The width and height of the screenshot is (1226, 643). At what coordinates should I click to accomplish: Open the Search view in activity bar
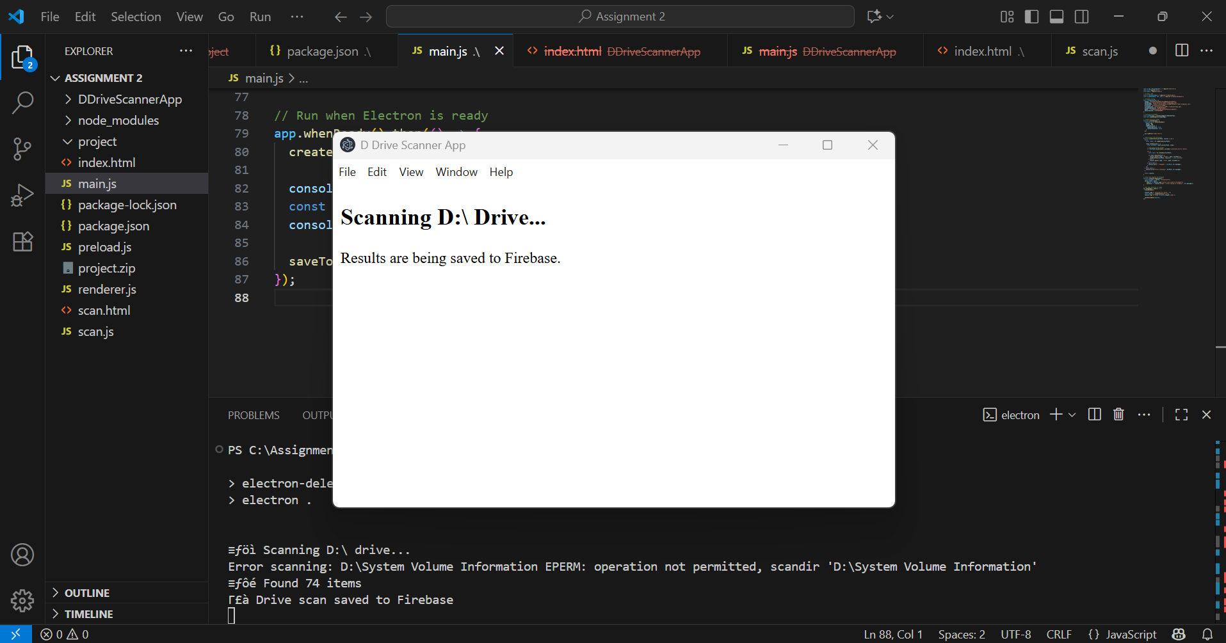[22, 102]
